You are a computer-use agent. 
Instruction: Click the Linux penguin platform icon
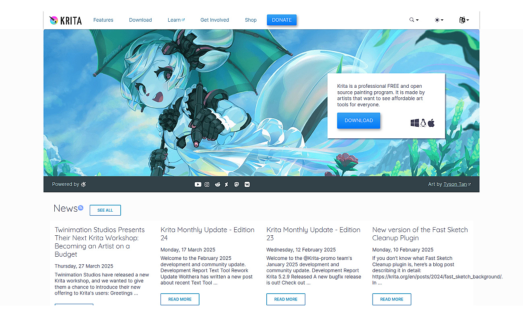(423, 123)
